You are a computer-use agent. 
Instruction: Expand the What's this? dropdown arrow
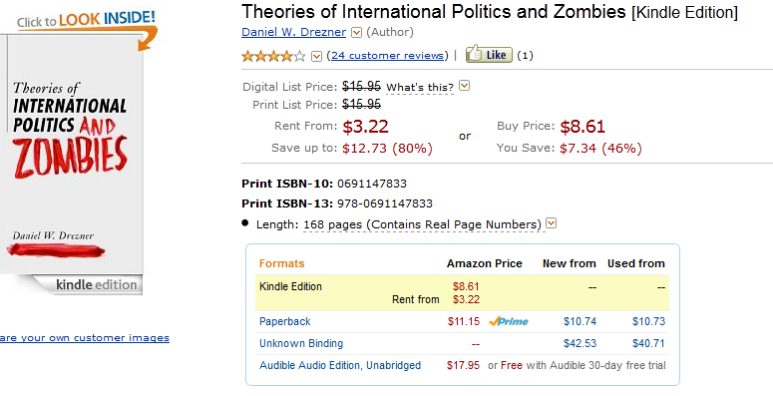point(464,87)
